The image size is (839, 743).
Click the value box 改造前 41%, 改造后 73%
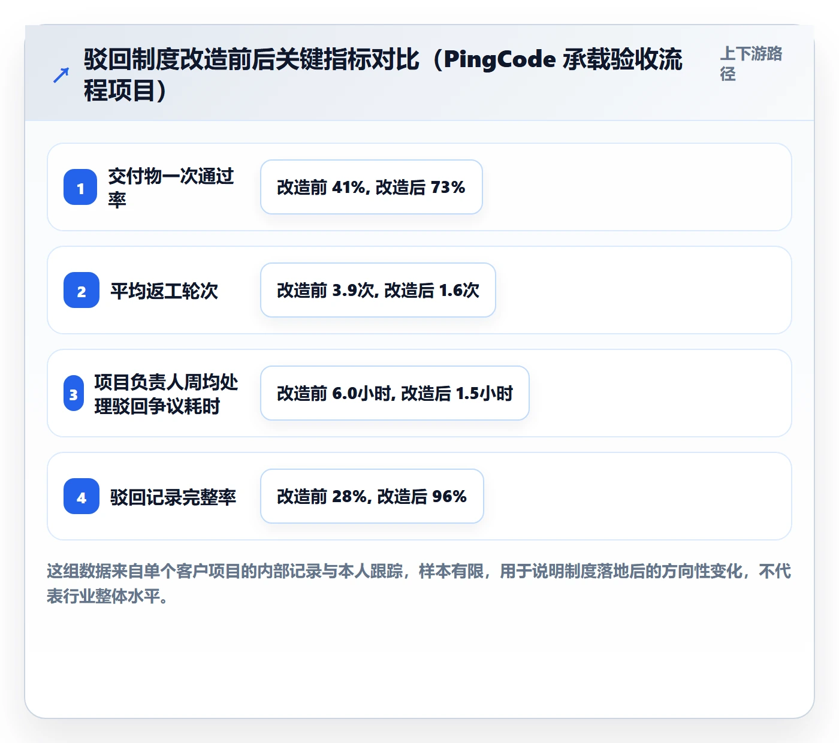pyautogui.click(x=372, y=187)
